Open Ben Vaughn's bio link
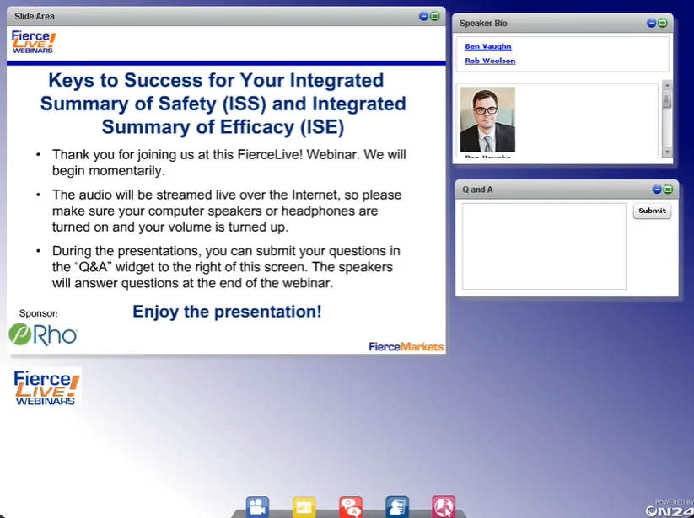The image size is (694, 518). pos(488,46)
